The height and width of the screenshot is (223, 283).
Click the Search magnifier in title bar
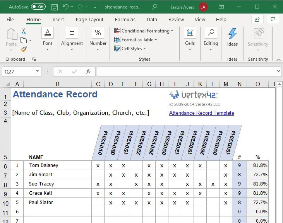[x=154, y=7]
